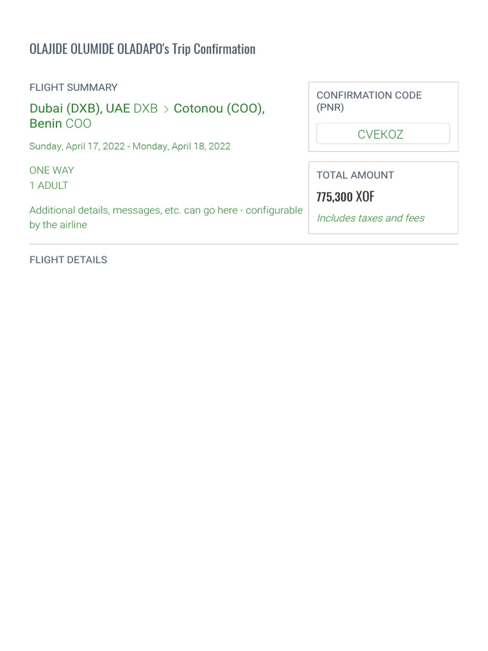Click the word Benin in the route
Image resolution: width=488 pixels, height=651 pixels.
tap(46, 123)
